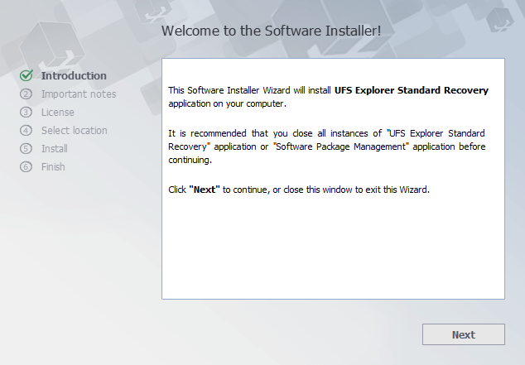Go to the License step
525x365 pixels.
(58, 113)
